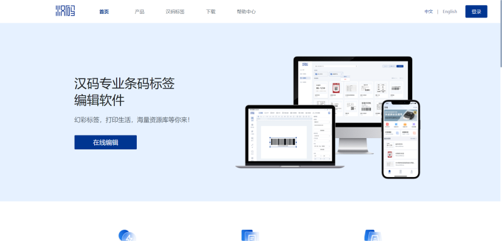Image resolution: width=502 pixels, height=241 pixels.
Task: Visit the 帮助中心 page
Action: tap(246, 12)
